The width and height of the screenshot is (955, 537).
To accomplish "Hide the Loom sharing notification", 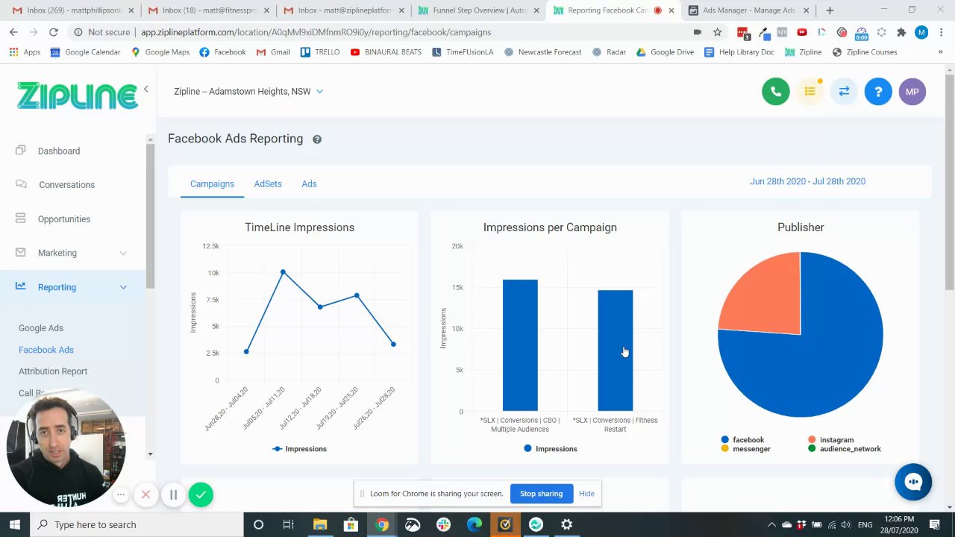I will point(586,494).
